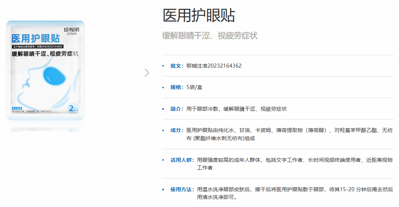Select the 简介 label
Viewport: 399px width, 207px height.
coord(176,109)
